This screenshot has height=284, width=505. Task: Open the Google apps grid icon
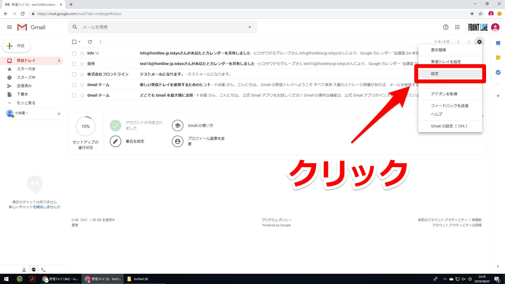pyautogui.click(x=457, y=27)
